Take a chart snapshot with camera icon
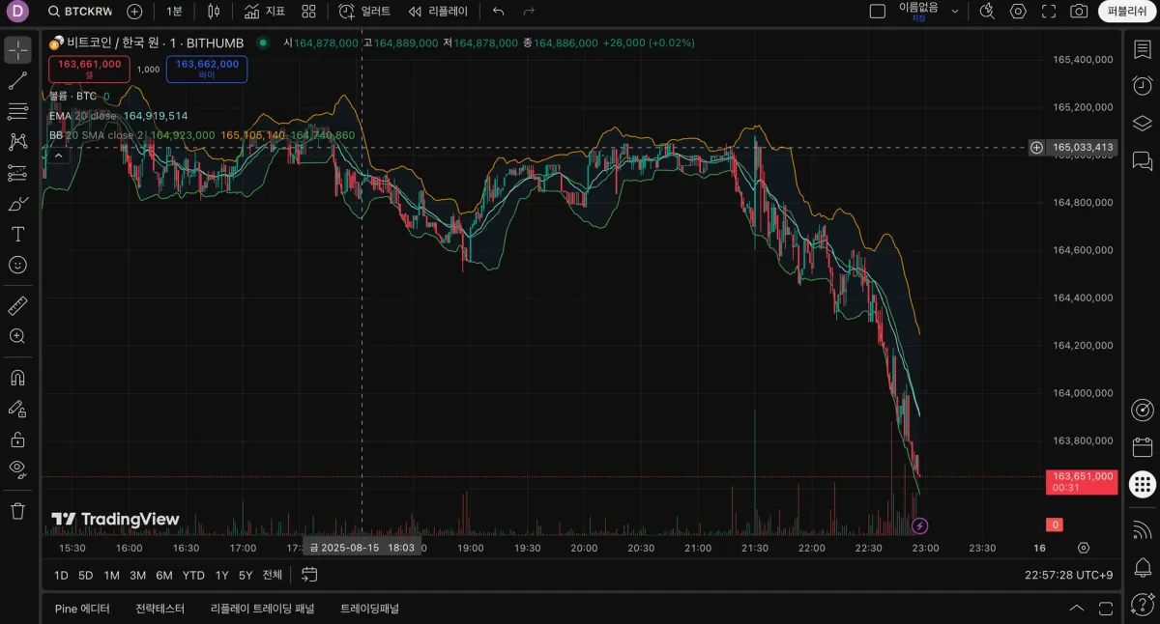 tap(1079, 12)
